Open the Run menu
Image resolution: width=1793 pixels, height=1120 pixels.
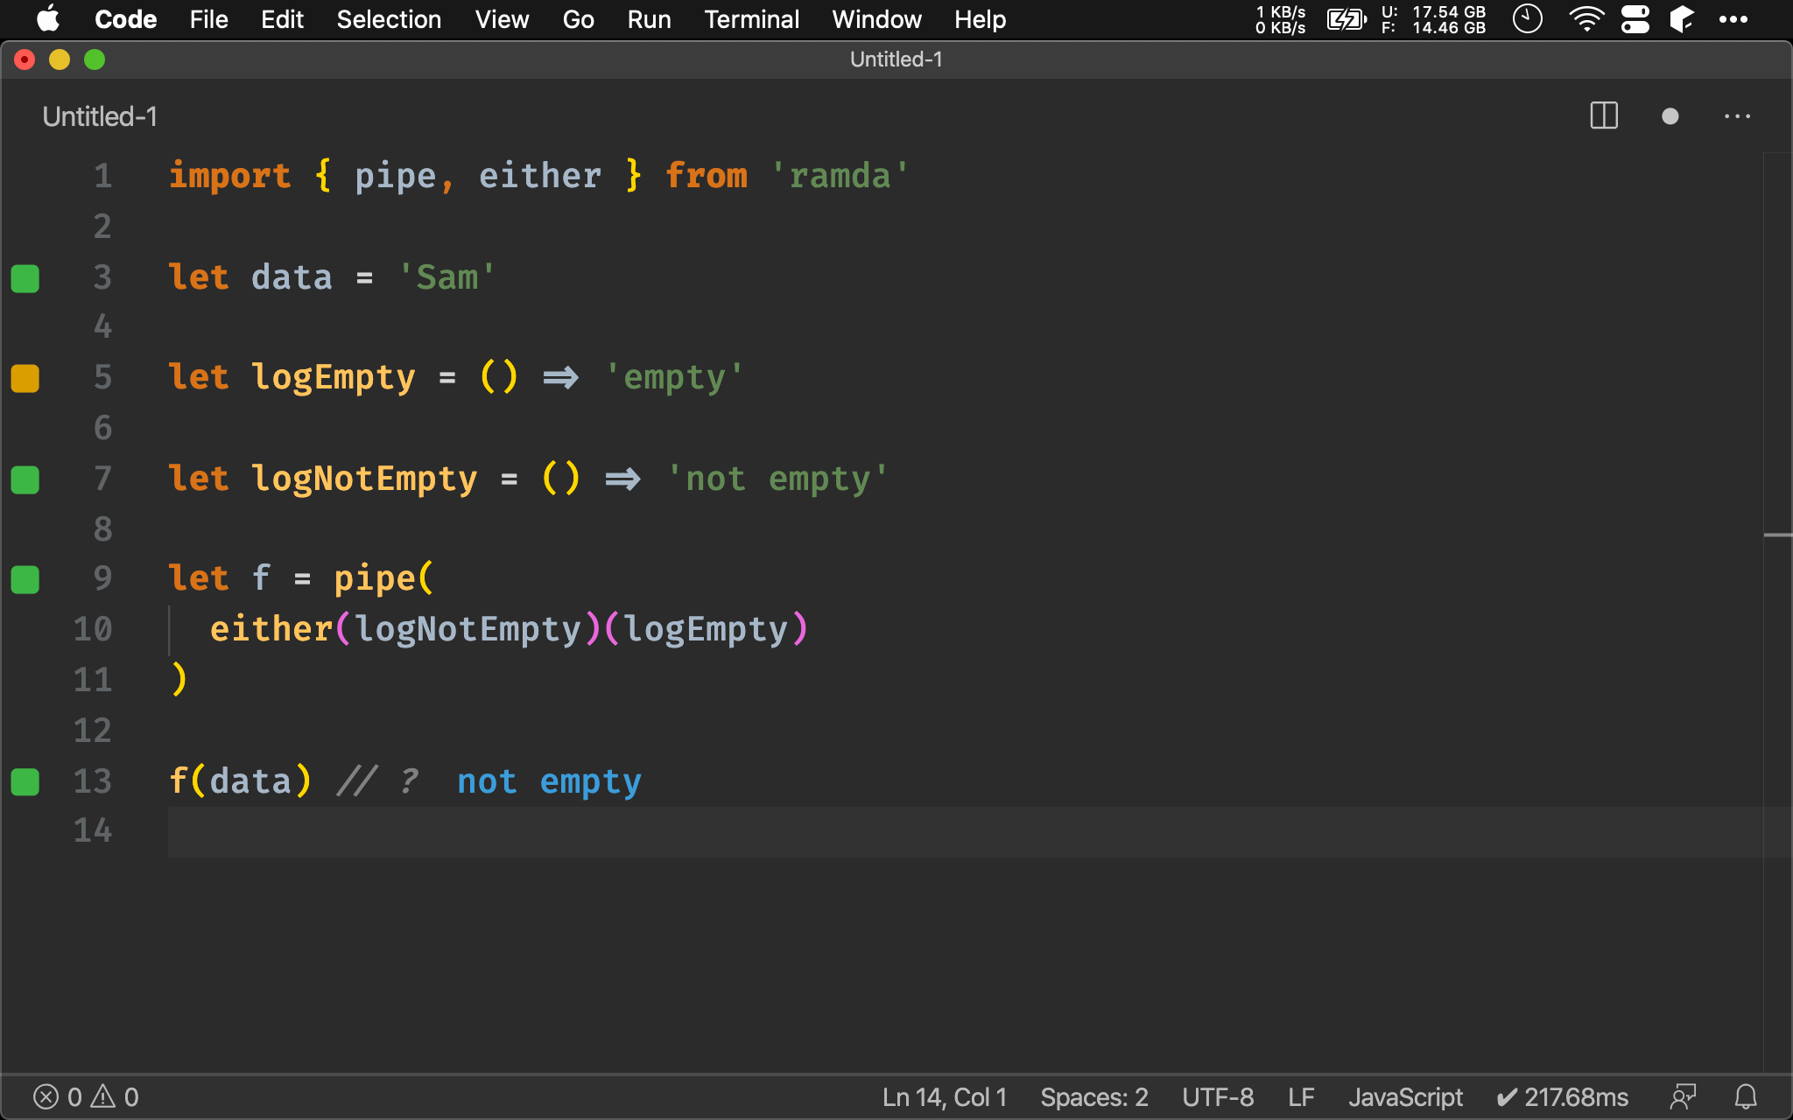[649, 19]
